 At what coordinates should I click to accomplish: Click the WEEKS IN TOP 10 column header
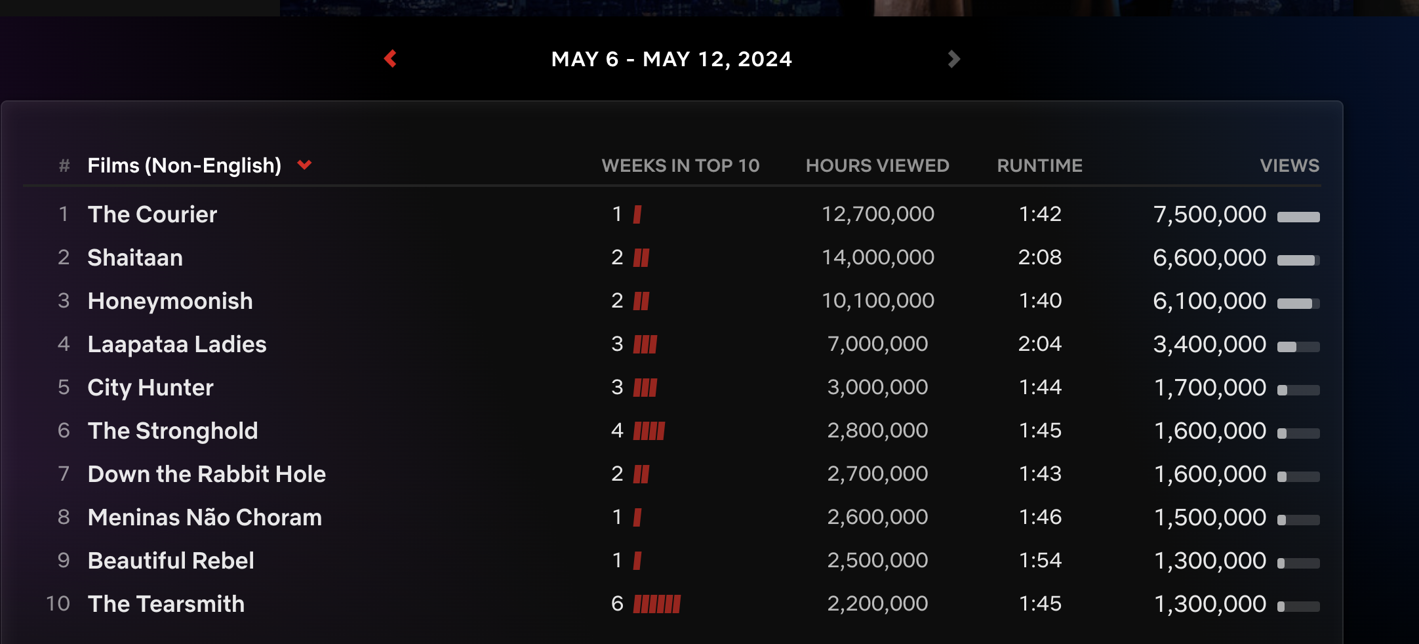click(681, 165)
